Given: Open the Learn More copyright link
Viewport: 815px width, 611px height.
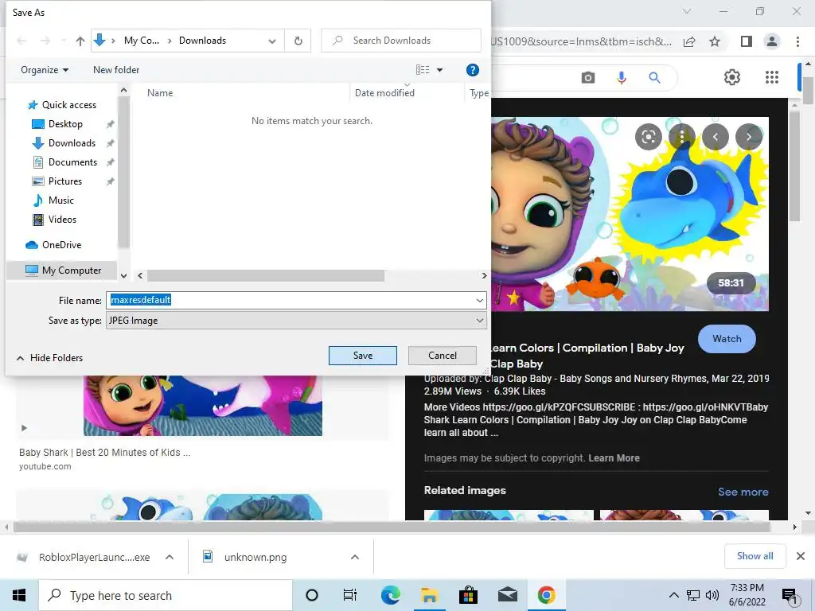Looking at the screenshot, I should 614,458.
